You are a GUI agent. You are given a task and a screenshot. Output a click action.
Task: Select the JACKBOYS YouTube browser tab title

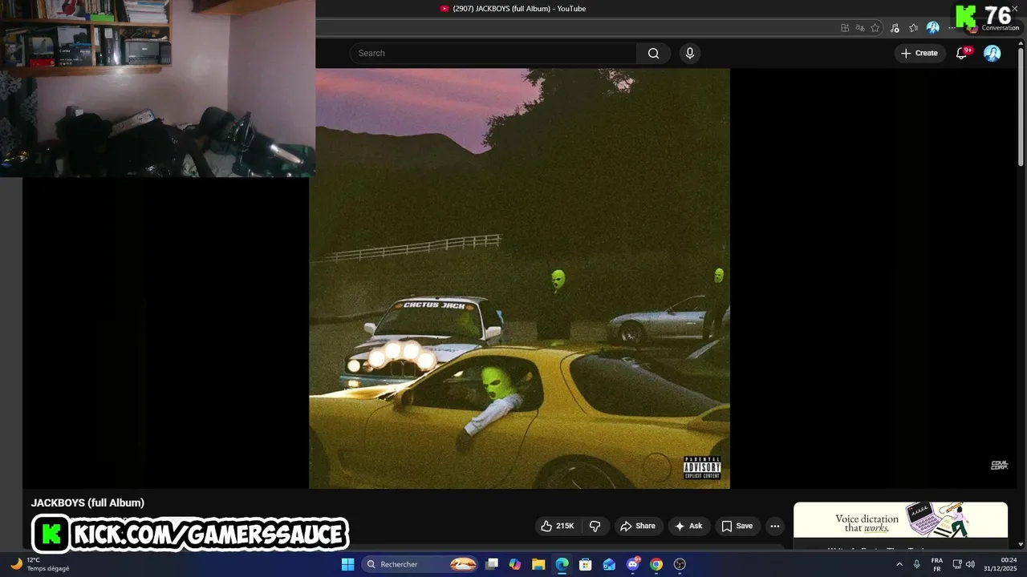point(519,9)
